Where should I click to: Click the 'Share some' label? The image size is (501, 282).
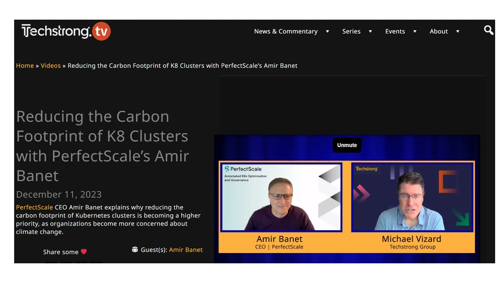(61, 252)
